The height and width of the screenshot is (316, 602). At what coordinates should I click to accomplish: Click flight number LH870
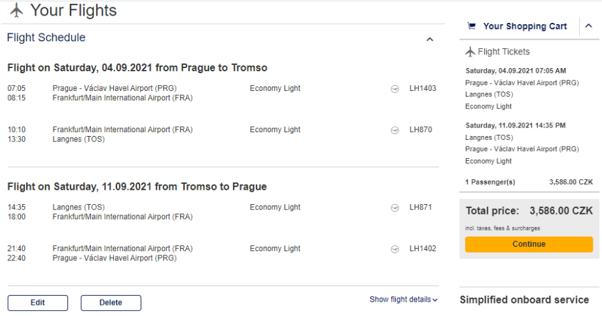pos(421,130)
